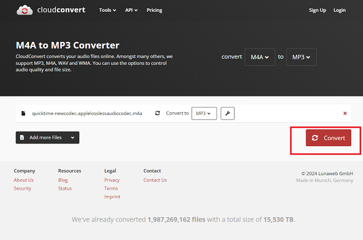This screenshot has height=240, width=363.
Task: Click the '© 2024 Lunaweb GmbH' text
Action: pyautogui.click(x=327, y=174)
